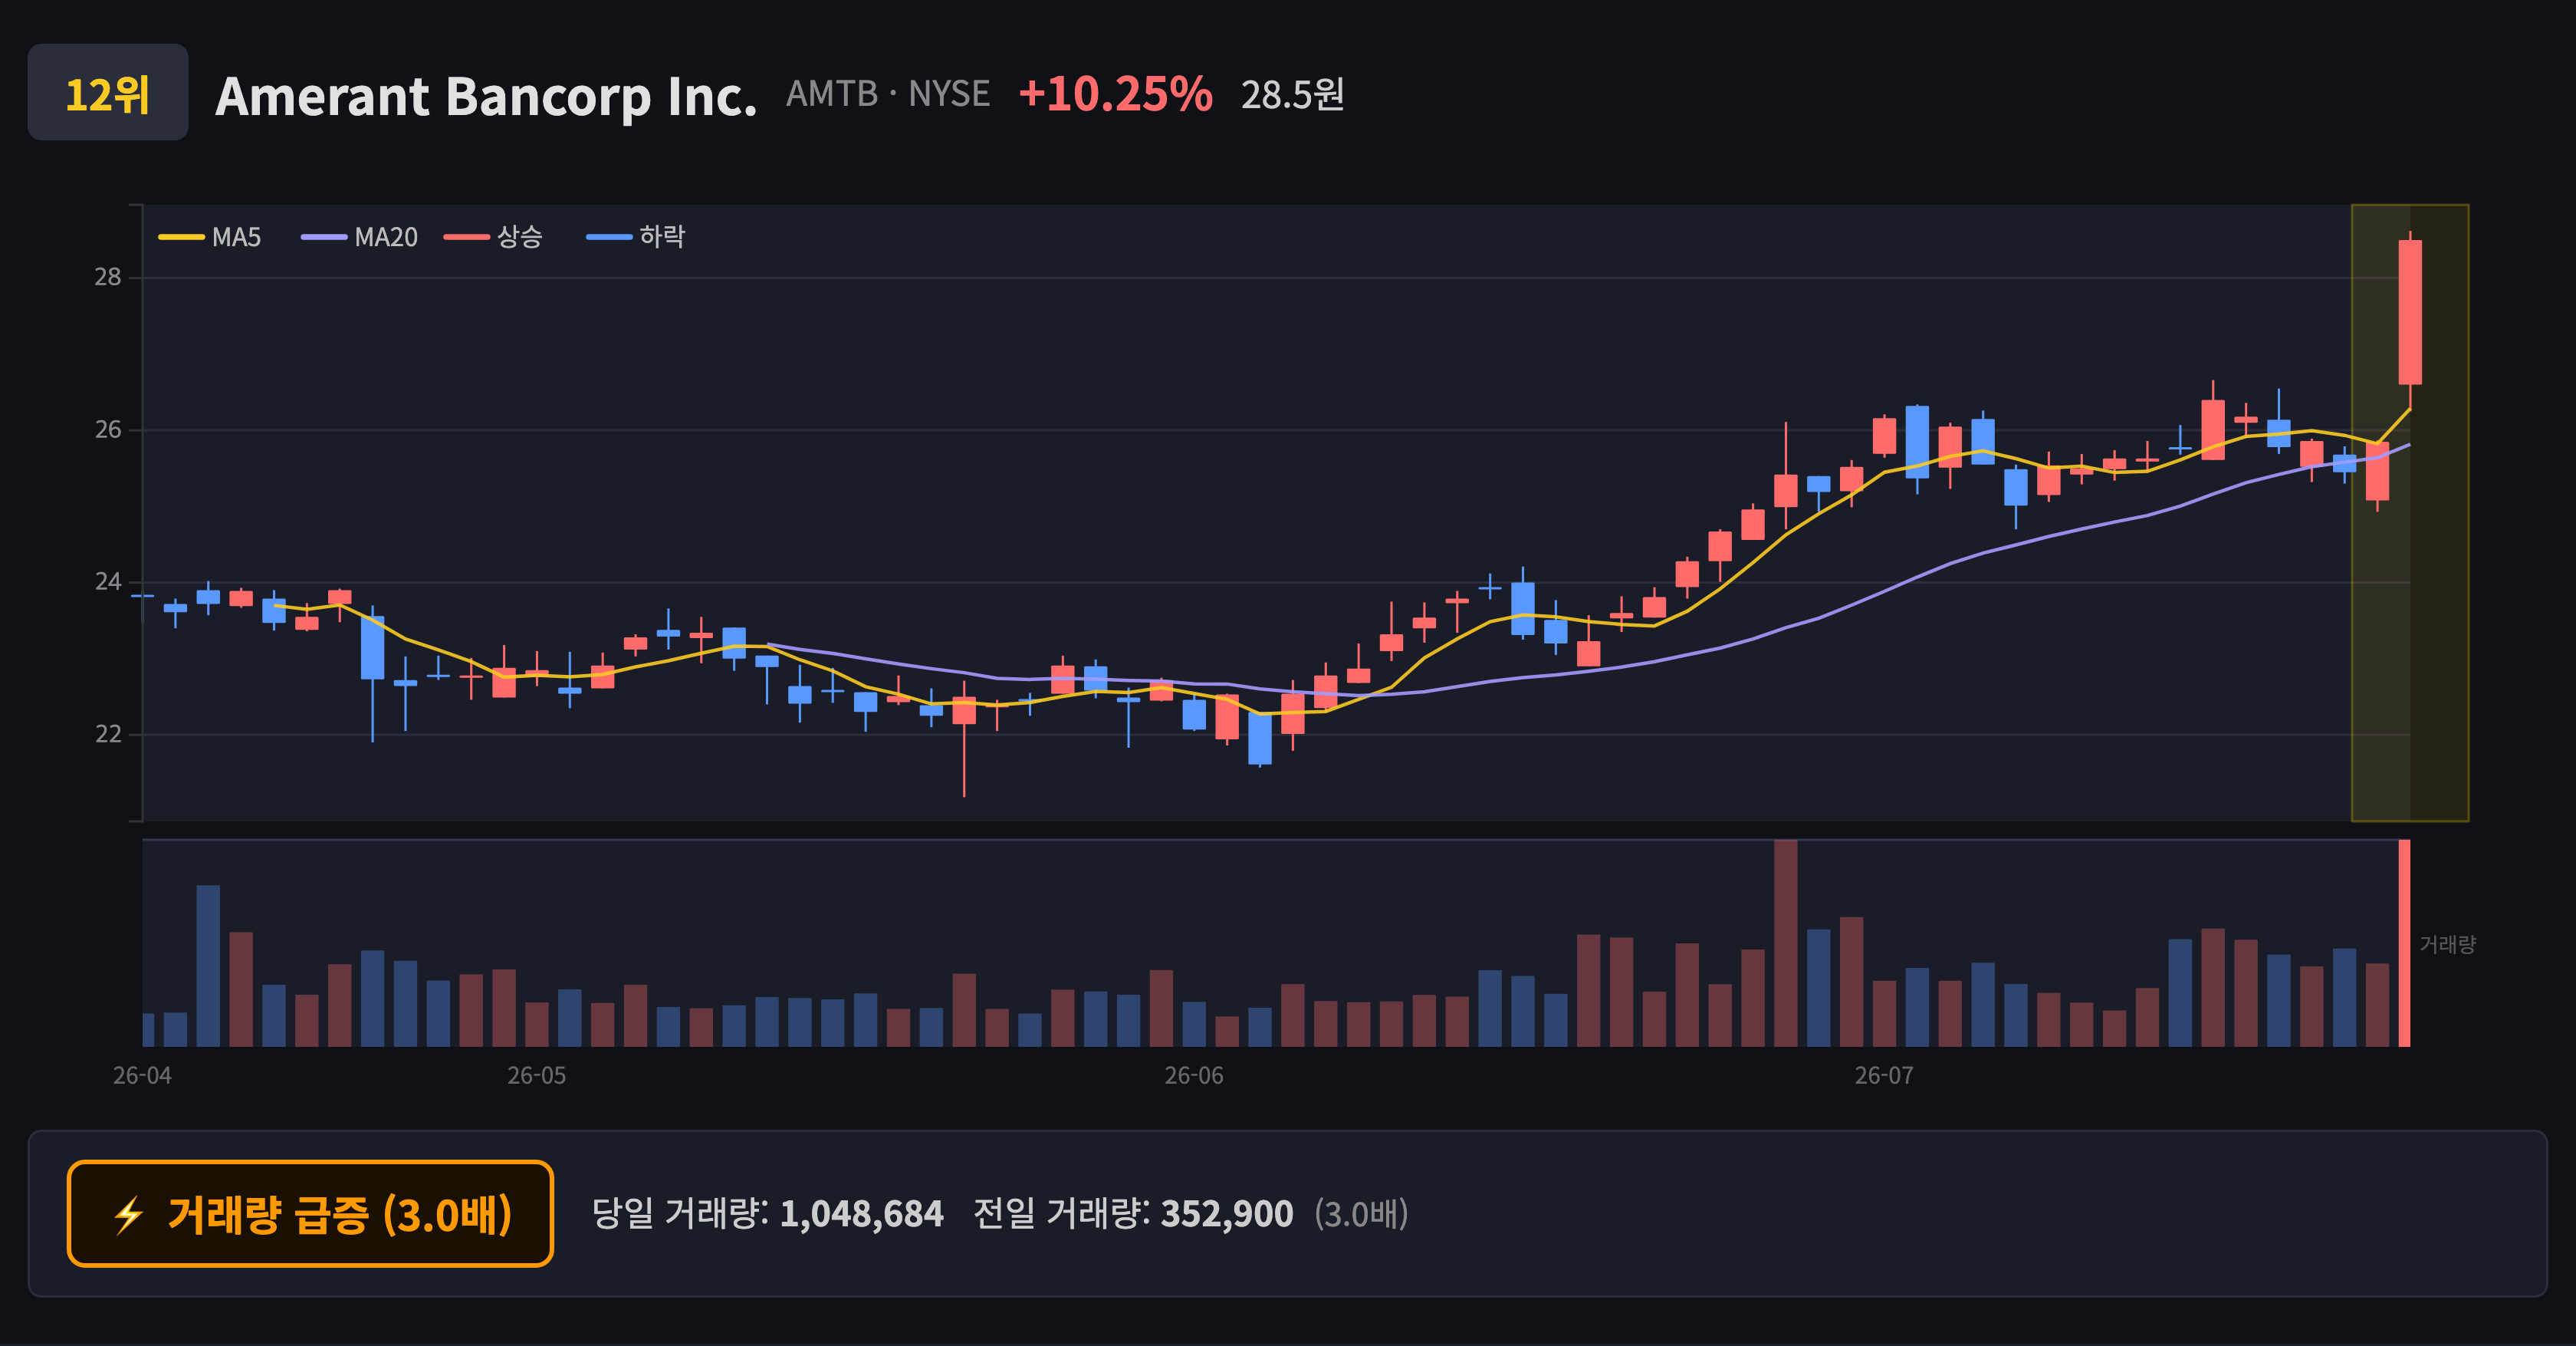The image size is (2576, 1346).
Task: Click the purple MA20 legend line swatch
Action: [324, 237]
